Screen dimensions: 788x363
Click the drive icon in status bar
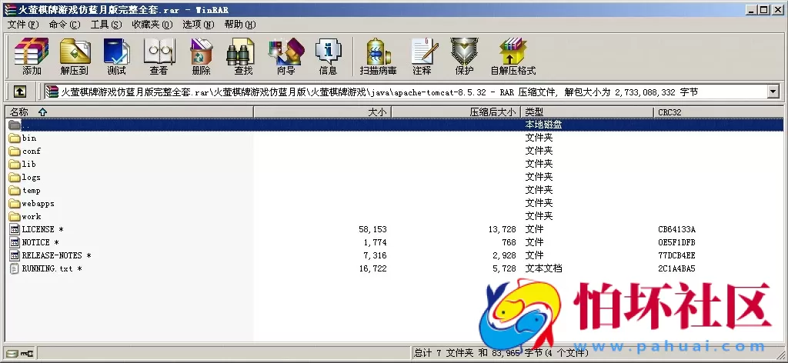(12, 354)
